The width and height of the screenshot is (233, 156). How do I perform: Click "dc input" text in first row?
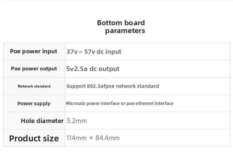click(109, 52)
